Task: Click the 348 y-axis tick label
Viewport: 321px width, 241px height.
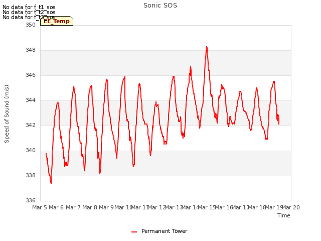Action: point(31,50)
